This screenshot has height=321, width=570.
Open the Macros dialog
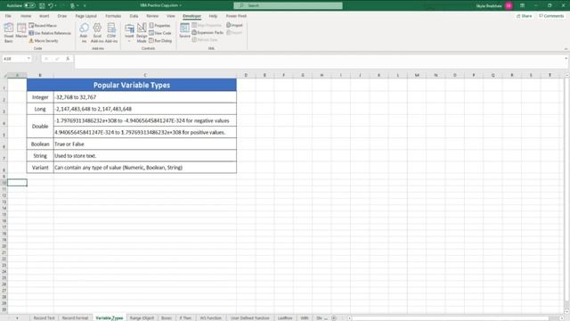(21, 31)
